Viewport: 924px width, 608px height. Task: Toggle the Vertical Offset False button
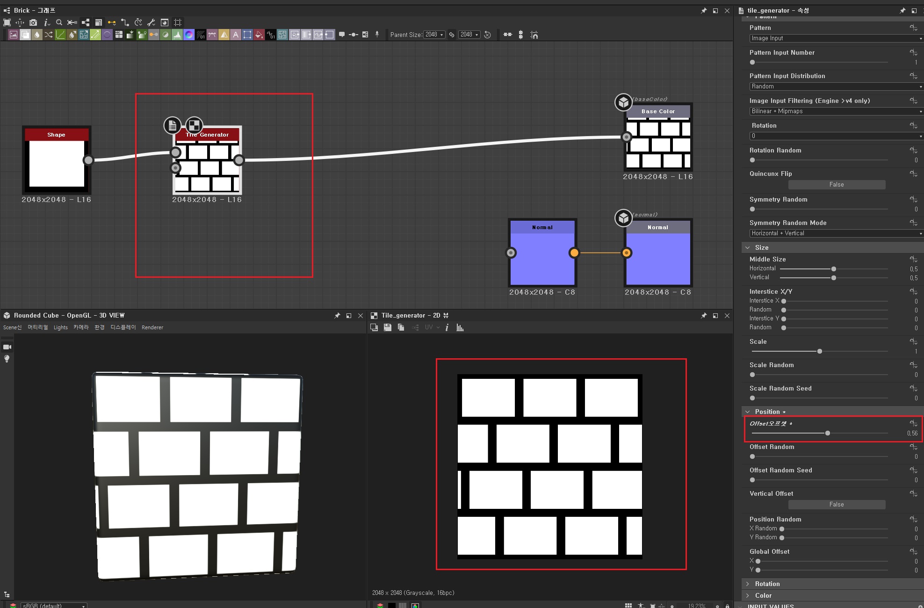[x=837, y=505]
